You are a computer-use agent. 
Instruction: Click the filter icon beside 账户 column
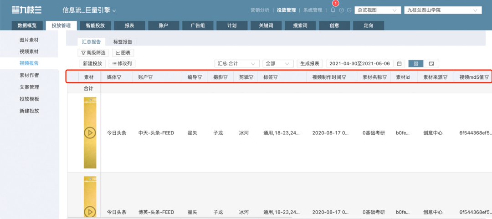(x=150, y=77)
